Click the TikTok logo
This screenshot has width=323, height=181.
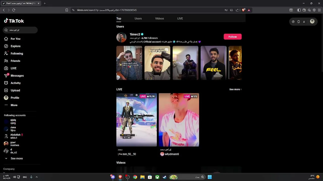coord(14,21)
